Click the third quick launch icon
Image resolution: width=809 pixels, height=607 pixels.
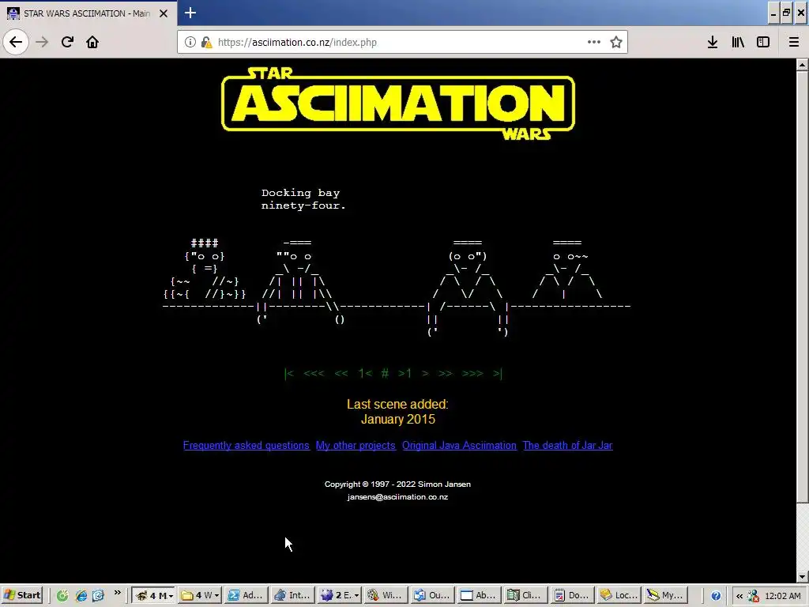coord(98,596)
